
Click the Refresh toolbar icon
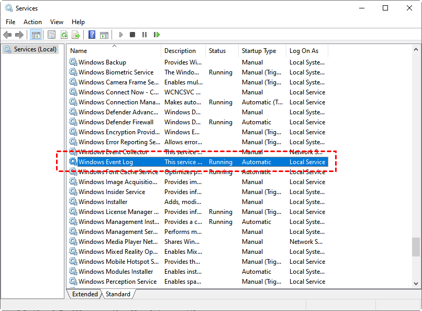click(x=64, y=35)
